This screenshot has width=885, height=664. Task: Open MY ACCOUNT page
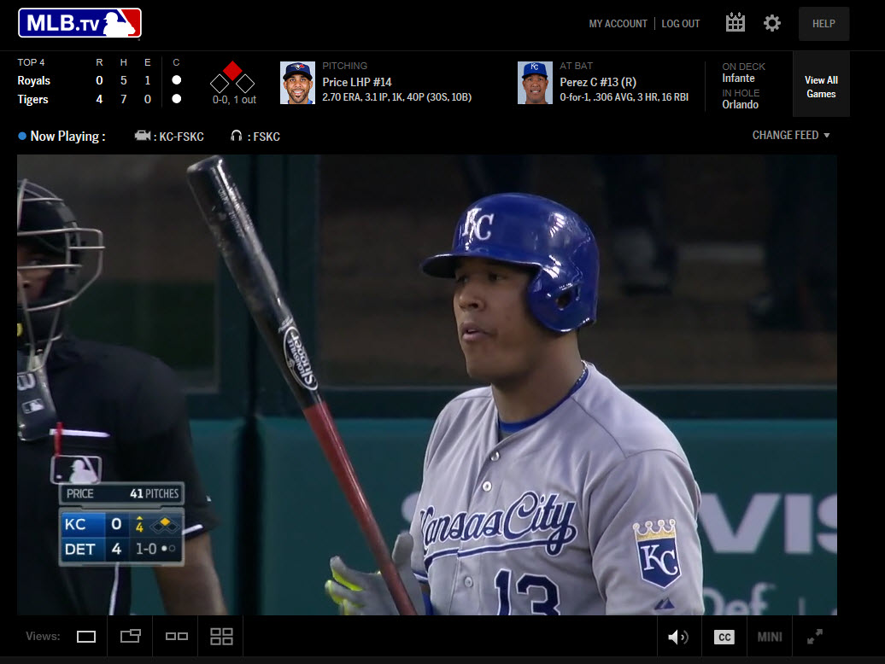click(x=618, y=24)
